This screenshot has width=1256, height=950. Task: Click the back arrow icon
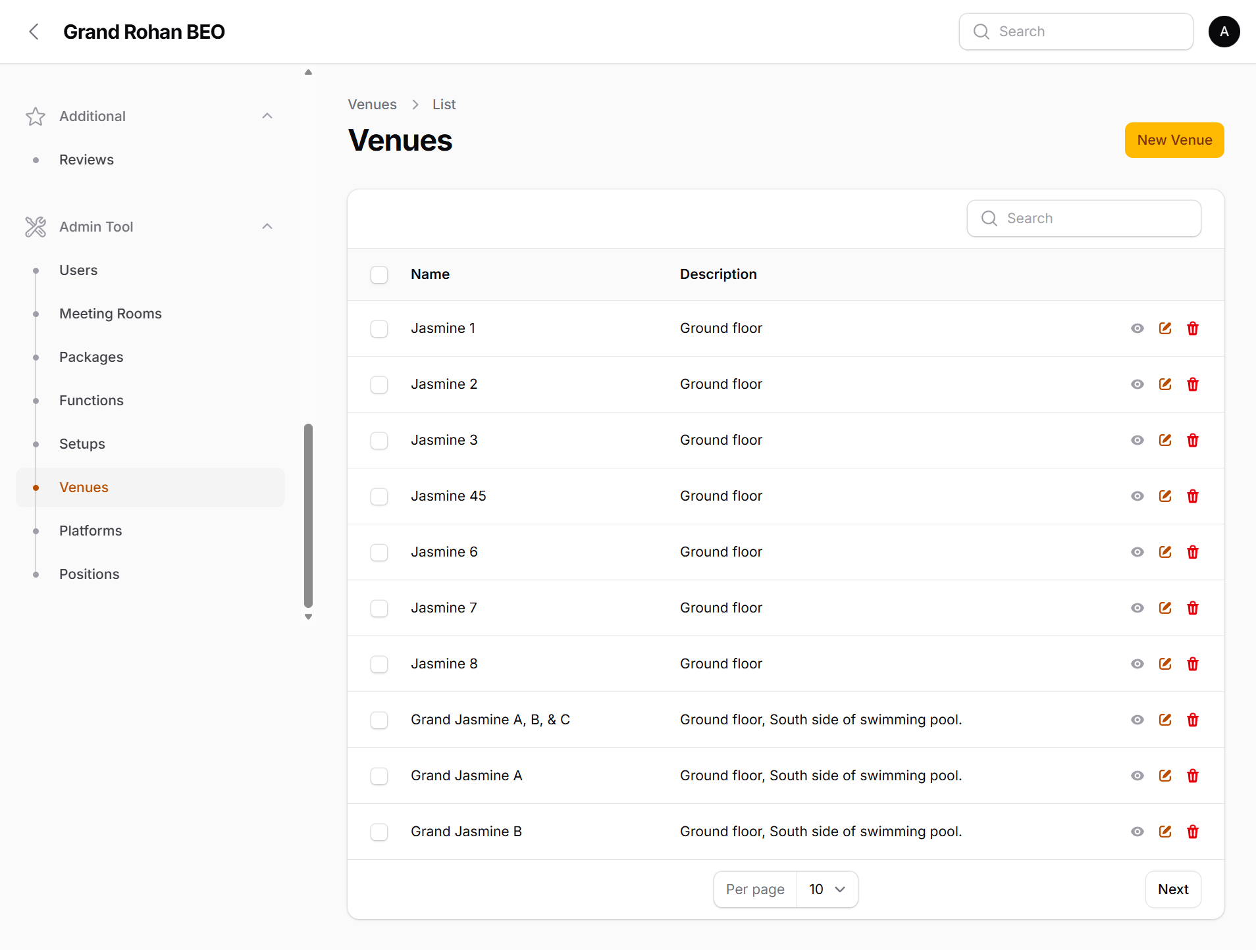coord(34,32)
